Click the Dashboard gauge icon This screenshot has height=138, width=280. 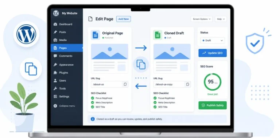(55, 24)
